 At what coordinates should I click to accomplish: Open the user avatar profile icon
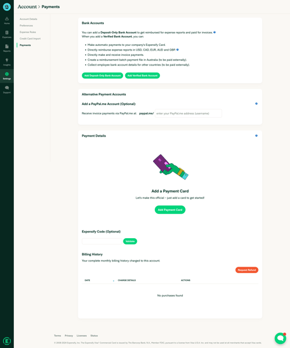coord(7,7)
